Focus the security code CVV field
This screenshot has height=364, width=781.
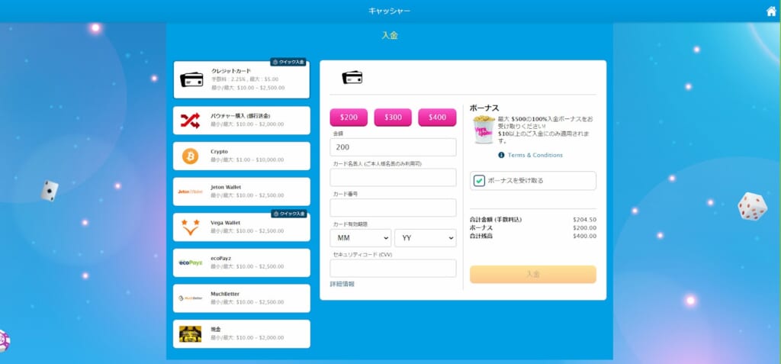coord(393,269)
